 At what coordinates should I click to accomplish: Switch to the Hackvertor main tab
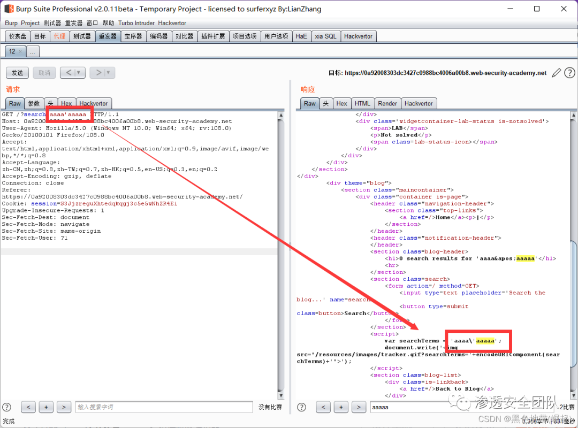coord(358,36)
